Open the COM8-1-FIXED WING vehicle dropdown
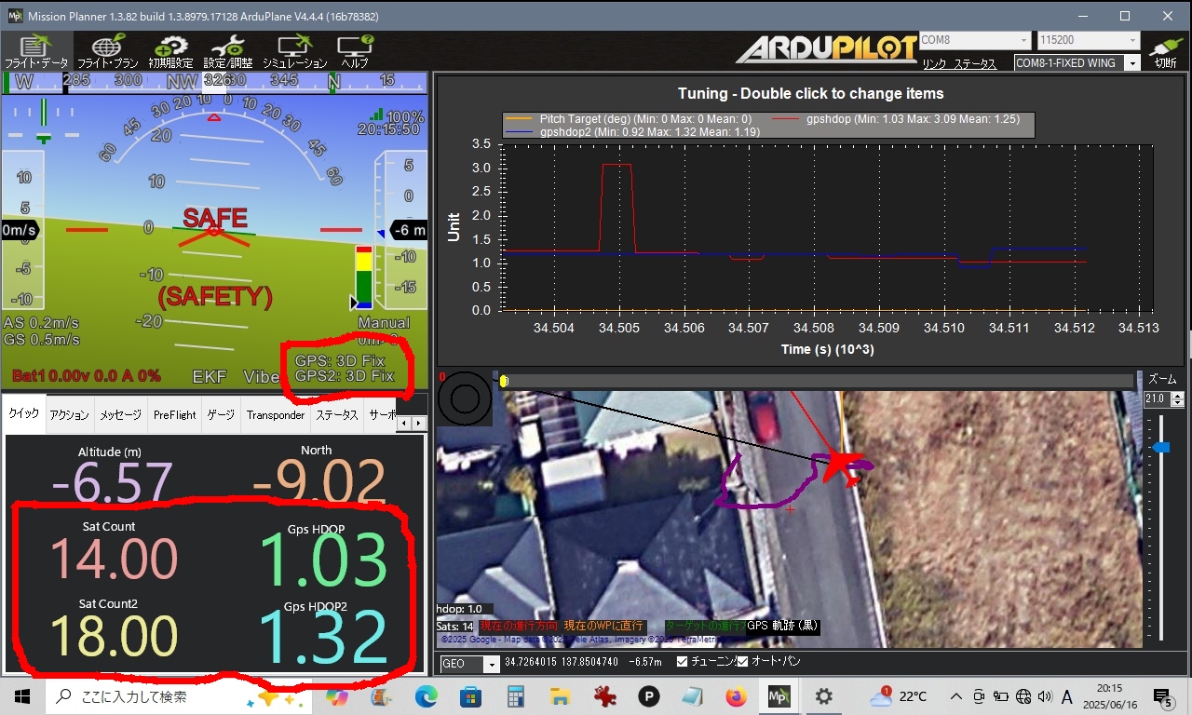This screenshot has height=715, width=1192. (x=1077, y=62)
